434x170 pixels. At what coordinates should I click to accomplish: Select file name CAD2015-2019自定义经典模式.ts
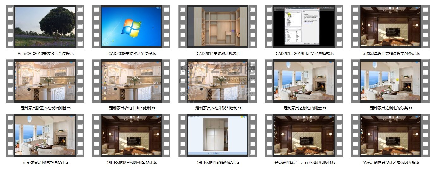[x=305, y=54]
